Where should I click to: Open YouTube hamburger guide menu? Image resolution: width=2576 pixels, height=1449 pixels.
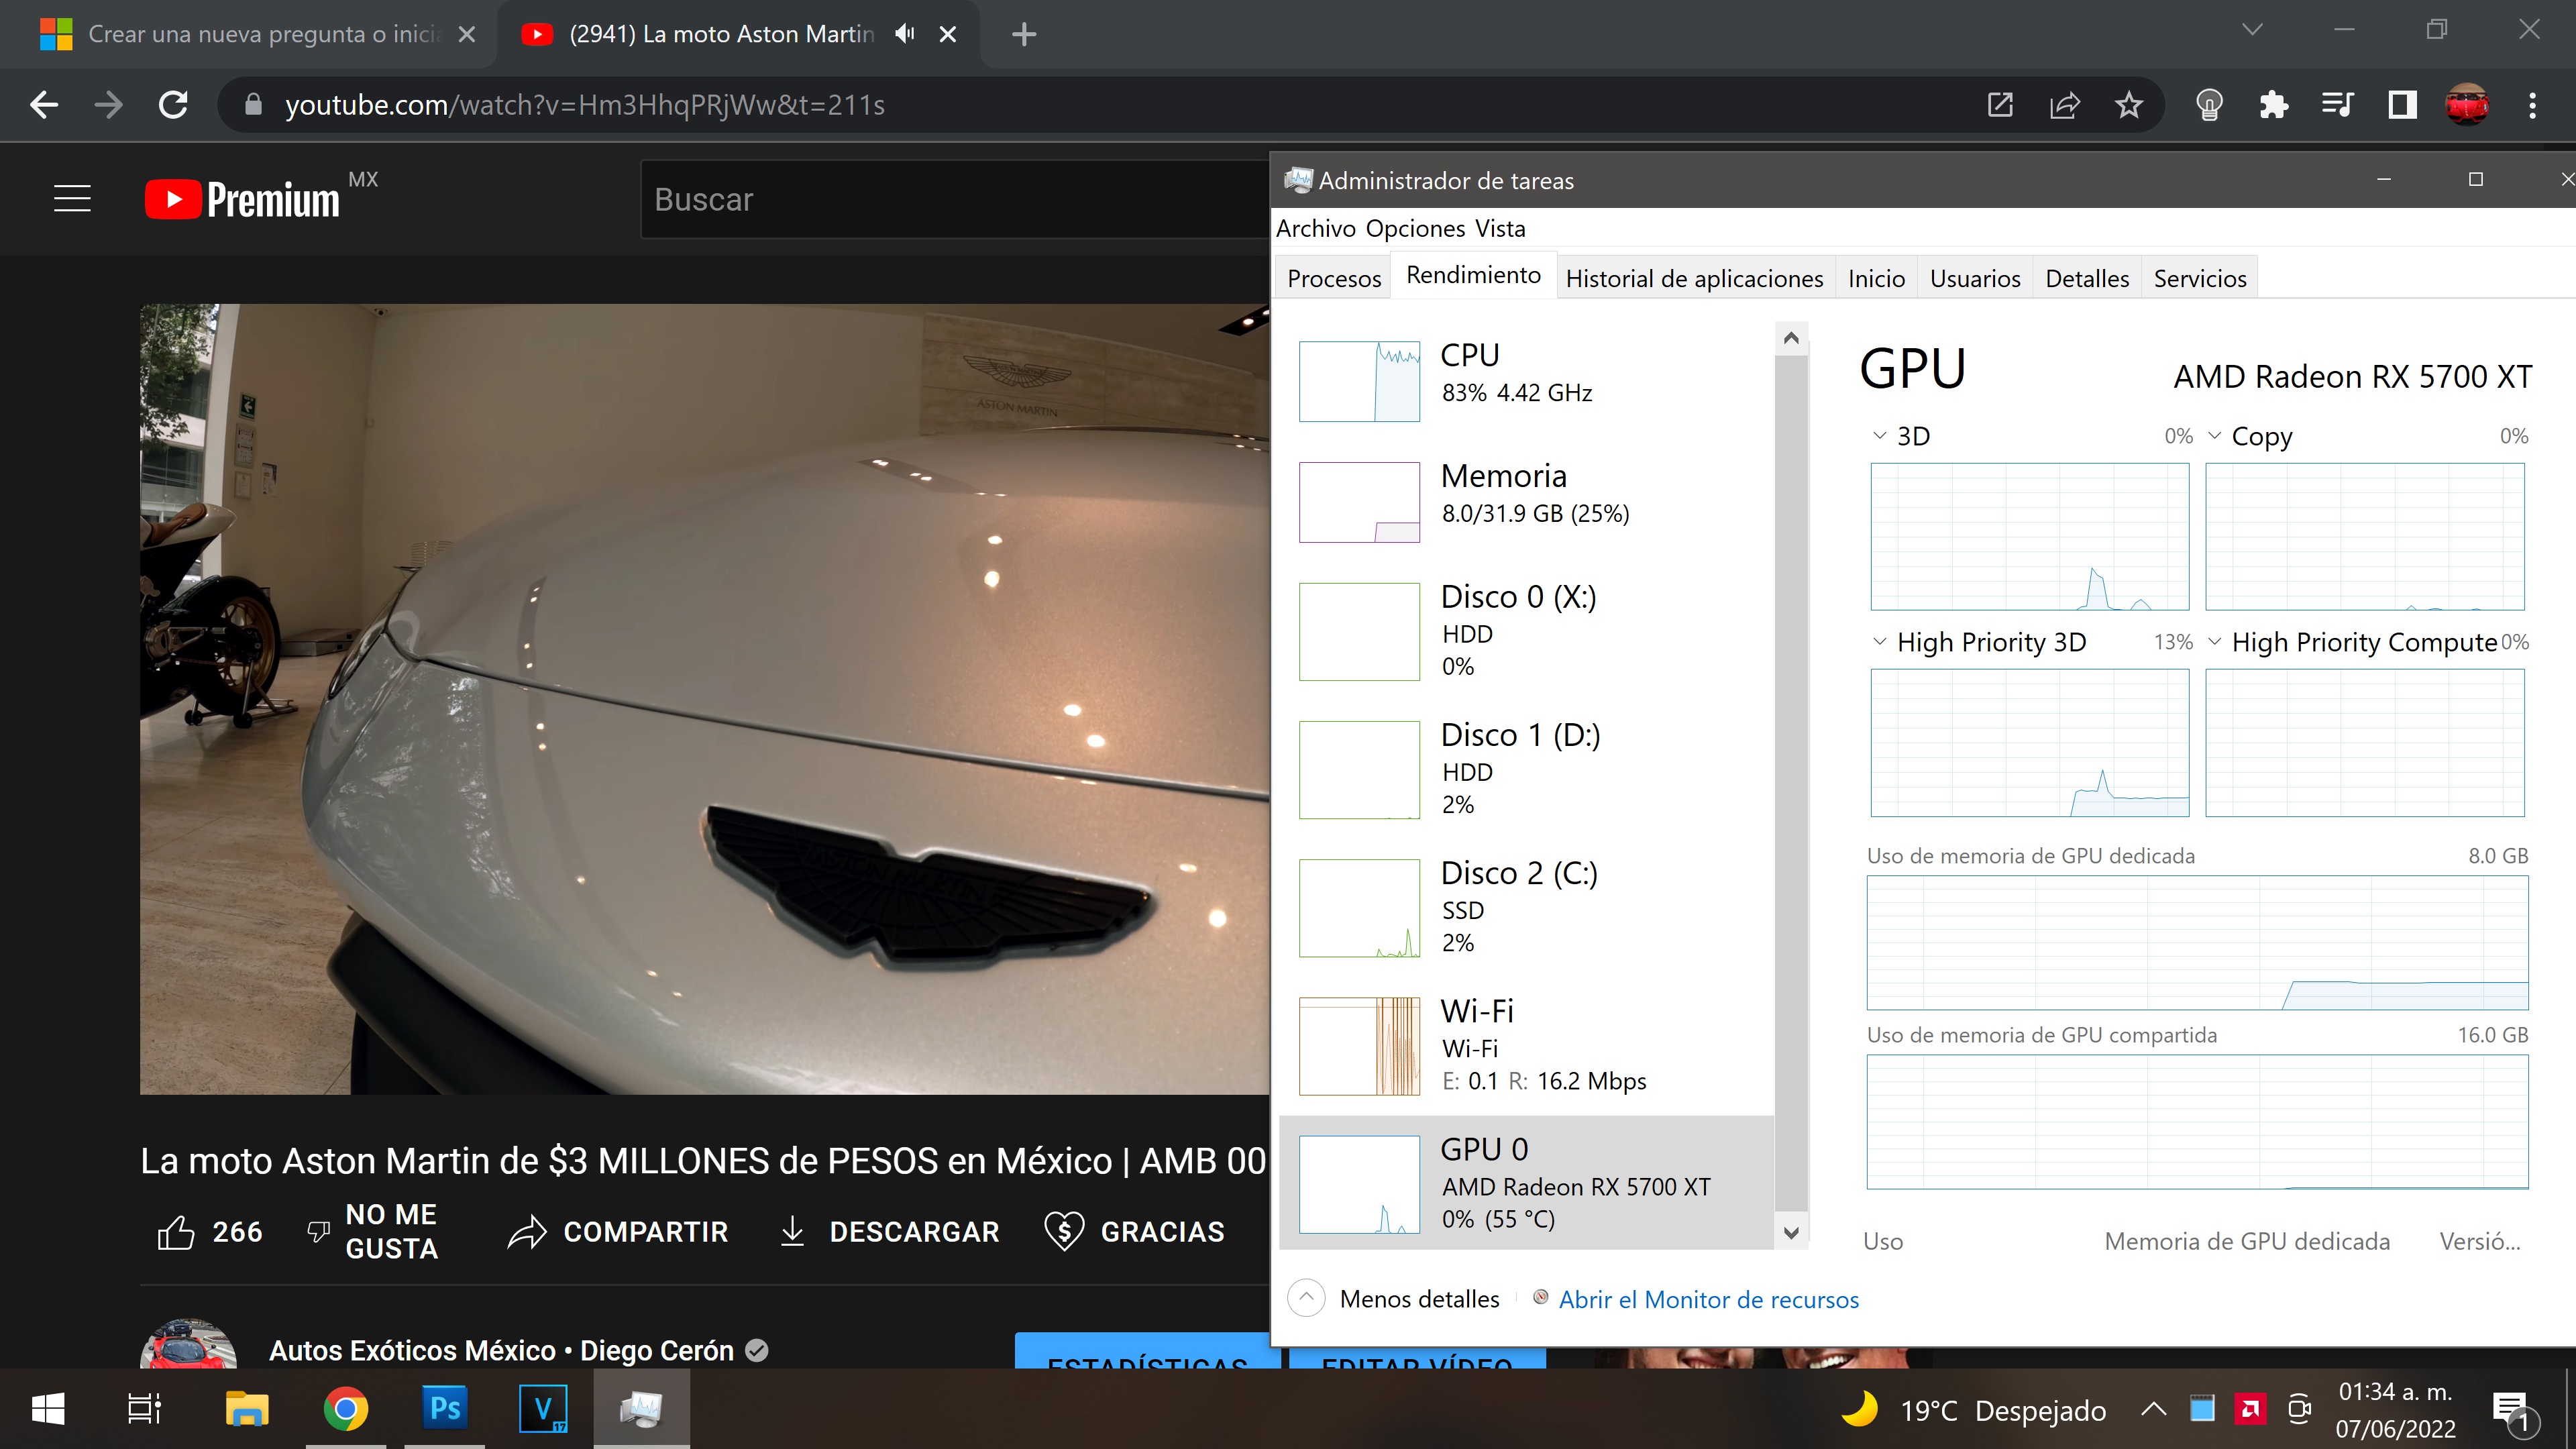72,199
